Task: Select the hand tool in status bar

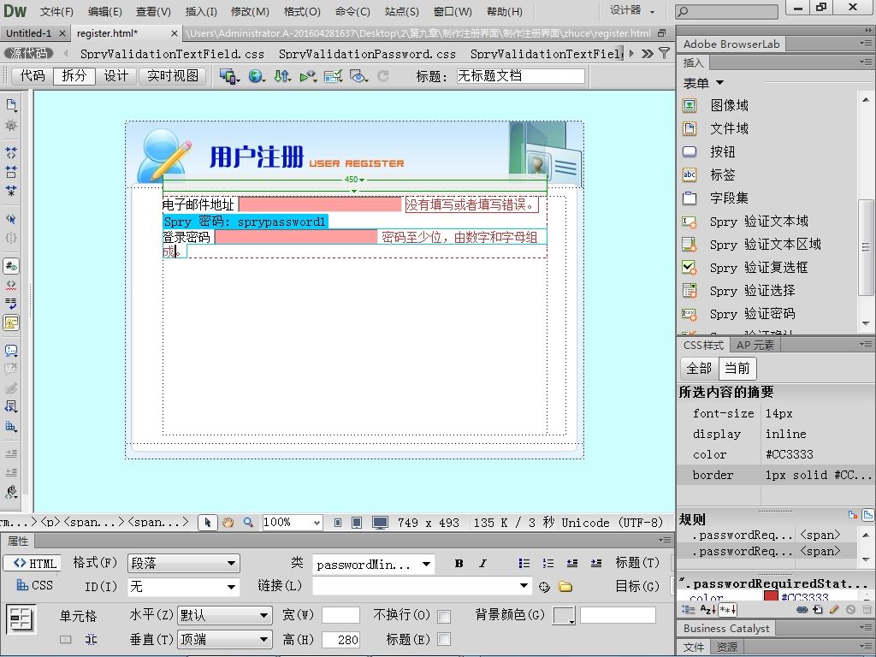Action: (228, 523)
